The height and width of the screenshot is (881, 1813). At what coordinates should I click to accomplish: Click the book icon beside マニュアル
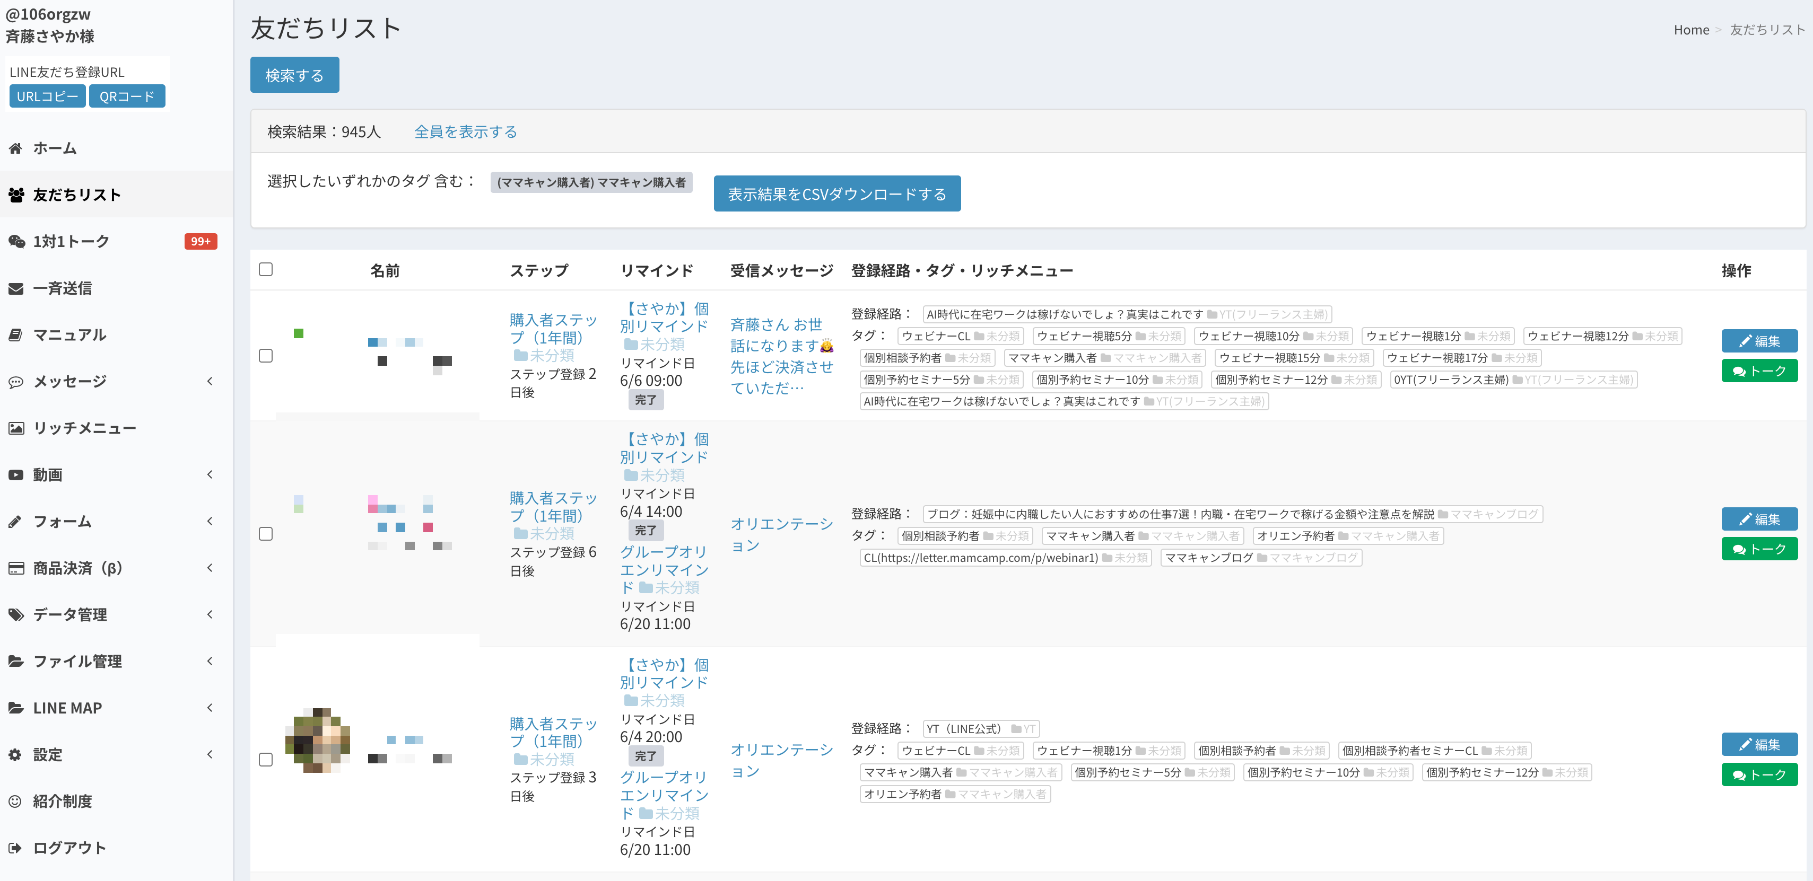[15, 334]
